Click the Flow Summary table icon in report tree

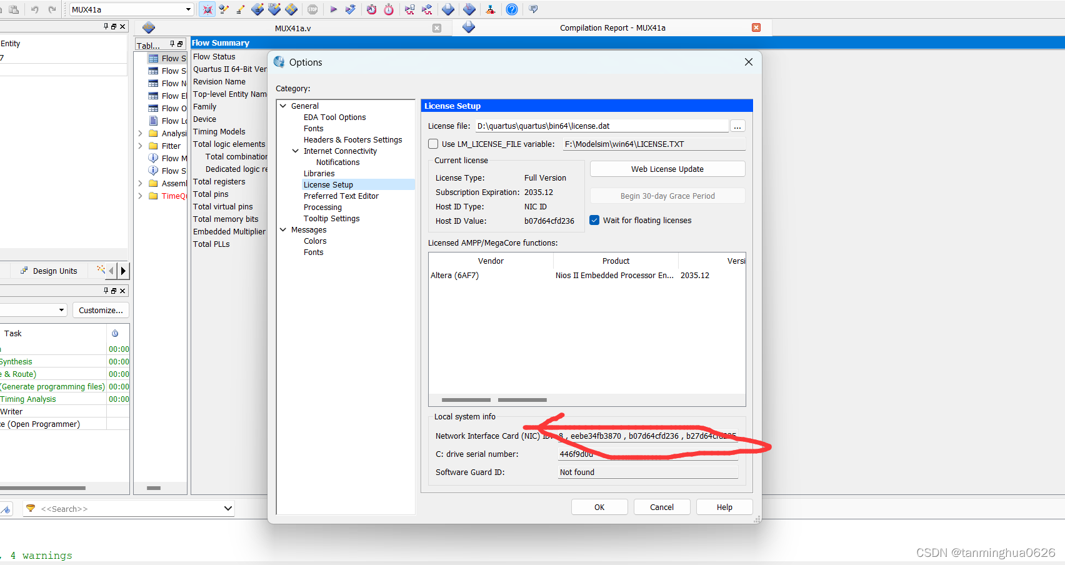pyautogui.click(x=153, y=58)
